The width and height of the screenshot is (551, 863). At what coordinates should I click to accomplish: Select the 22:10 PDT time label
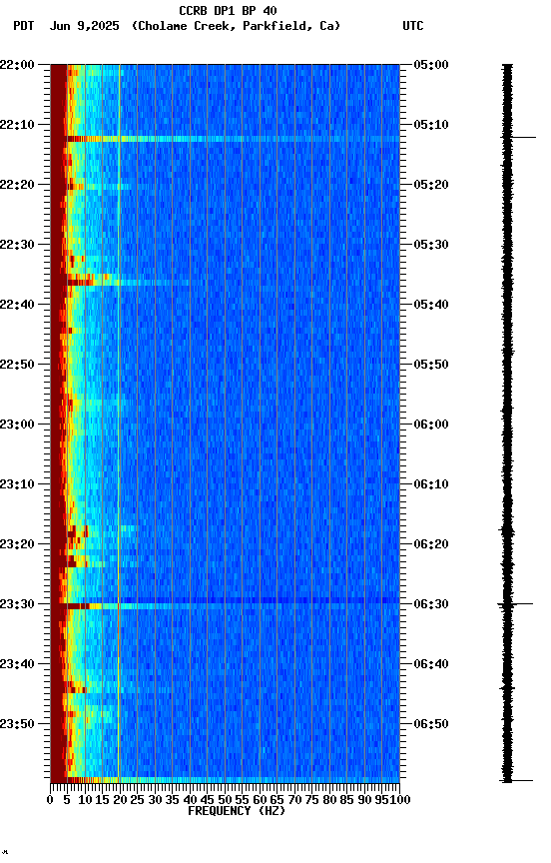pos(18,125)
